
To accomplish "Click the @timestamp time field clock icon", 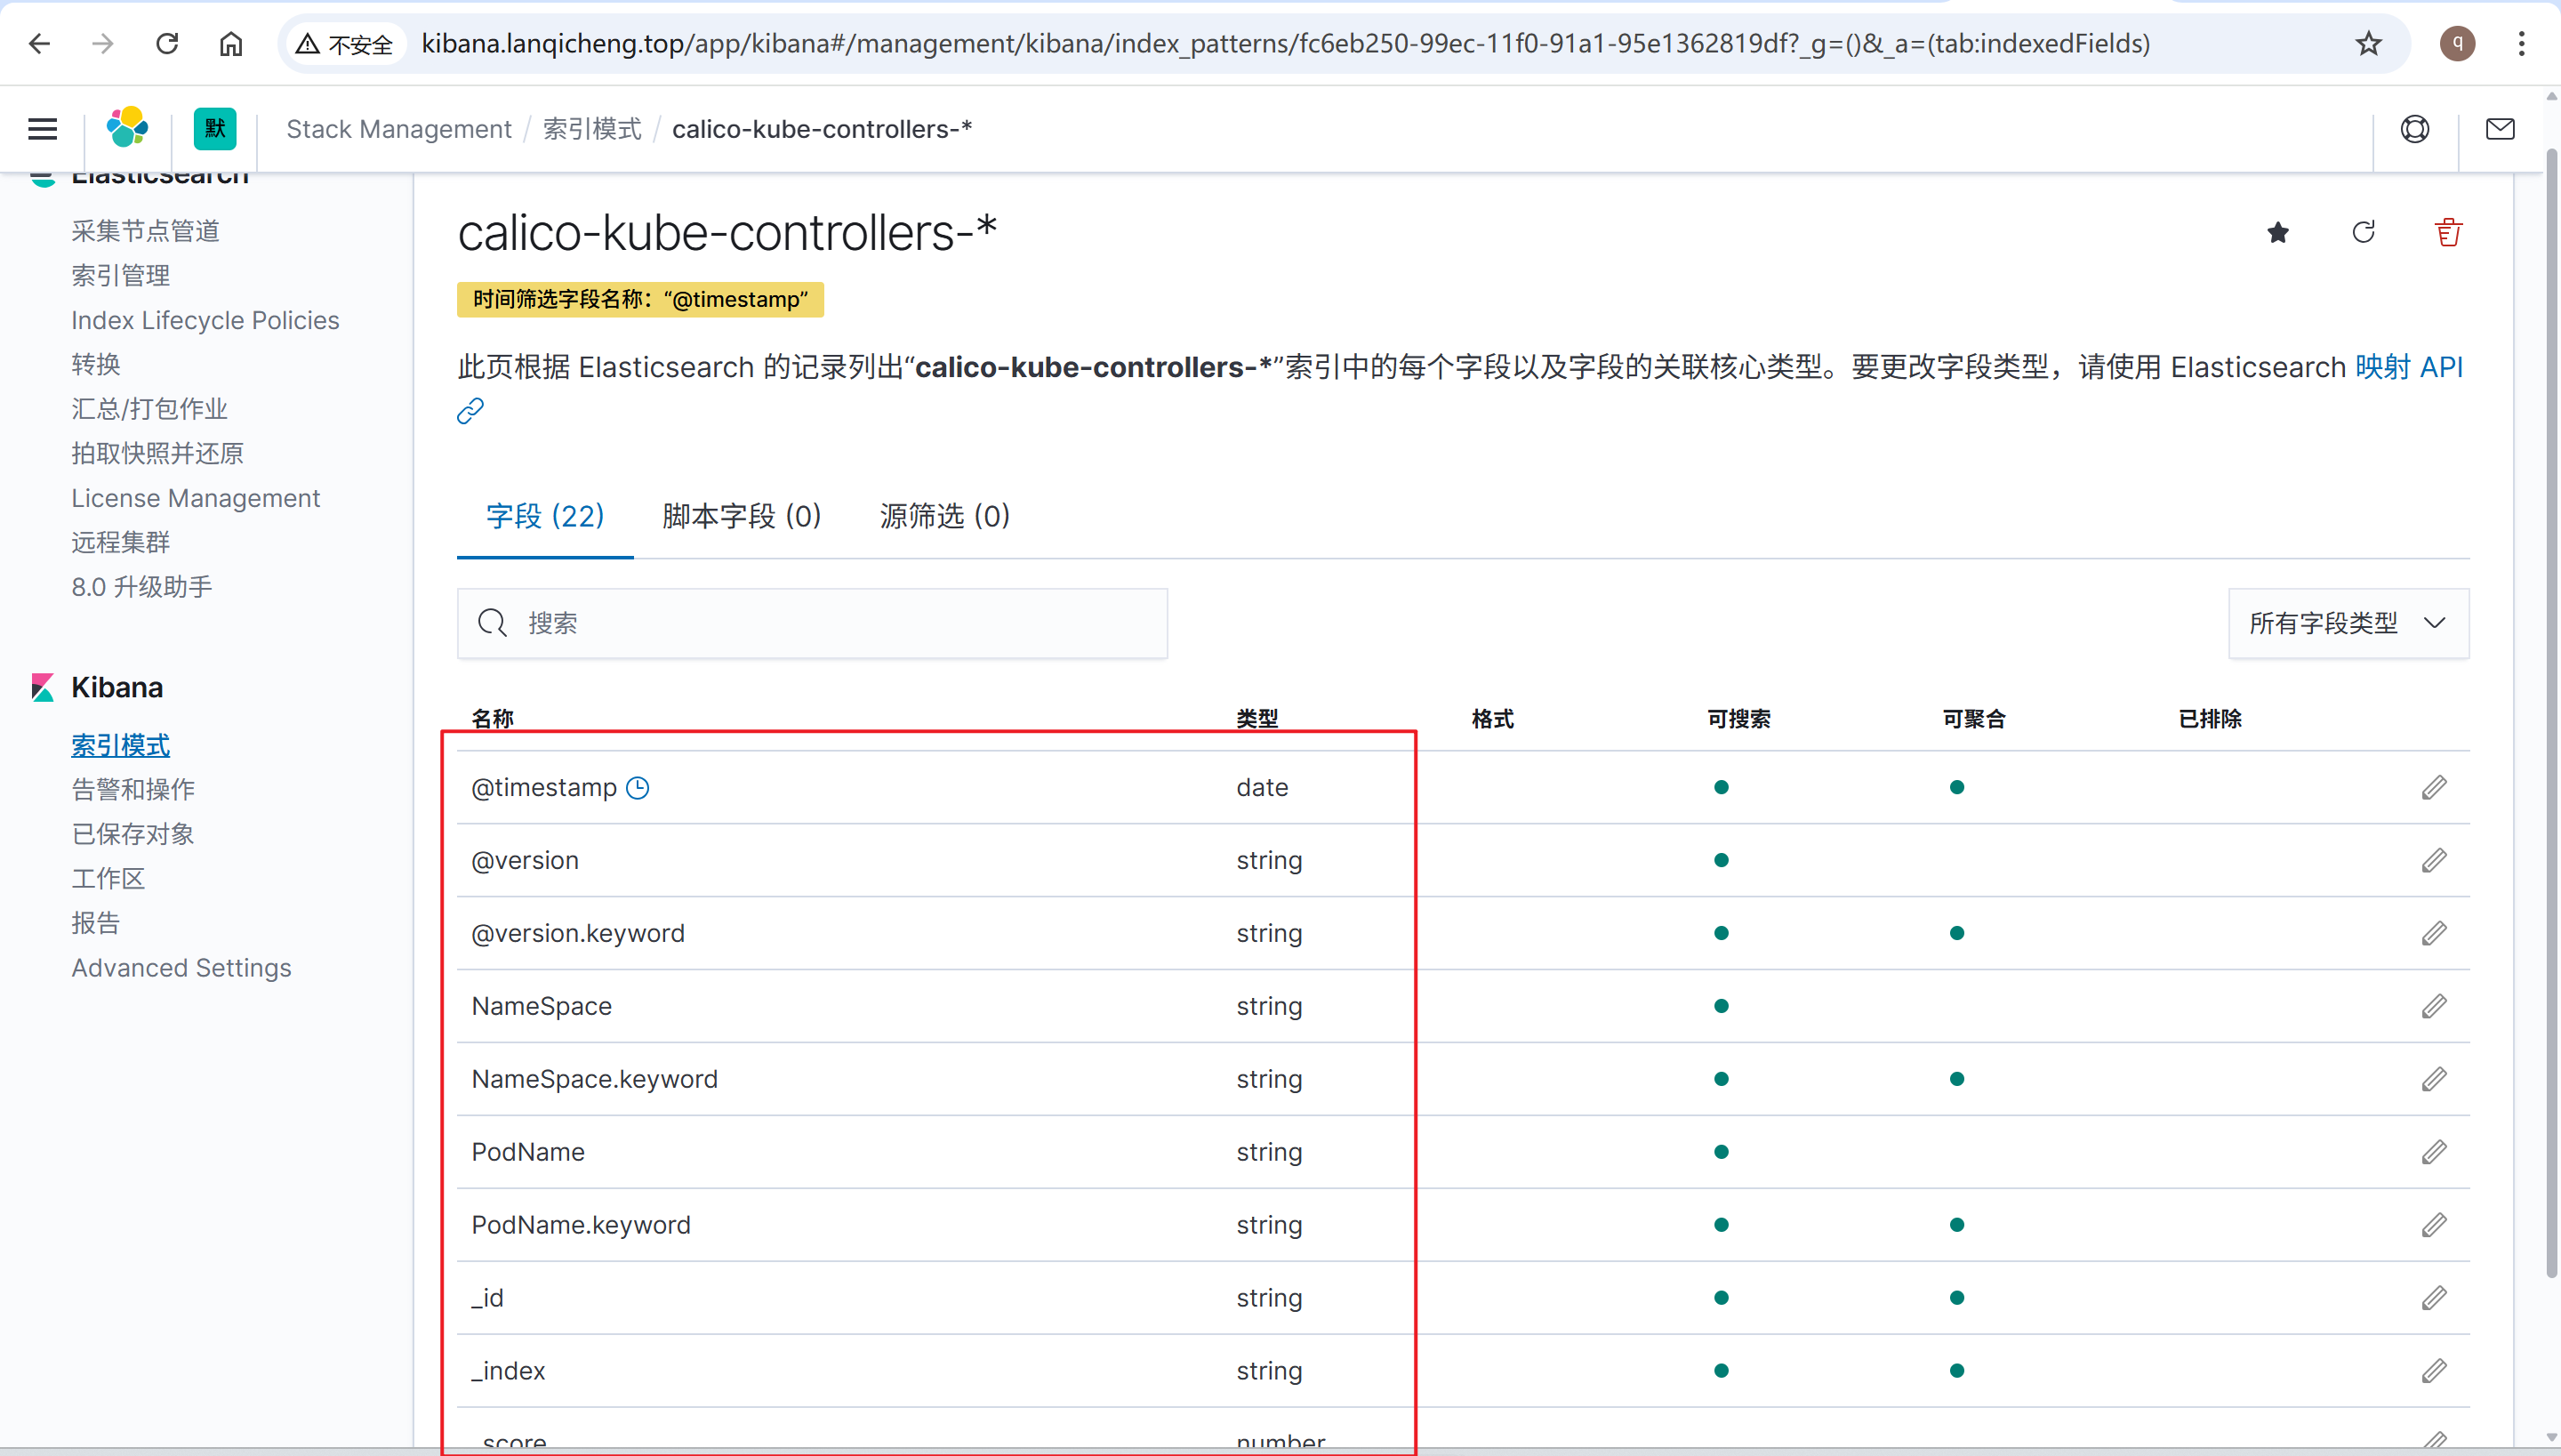I will pyautogui.click(x=638, y=788).
